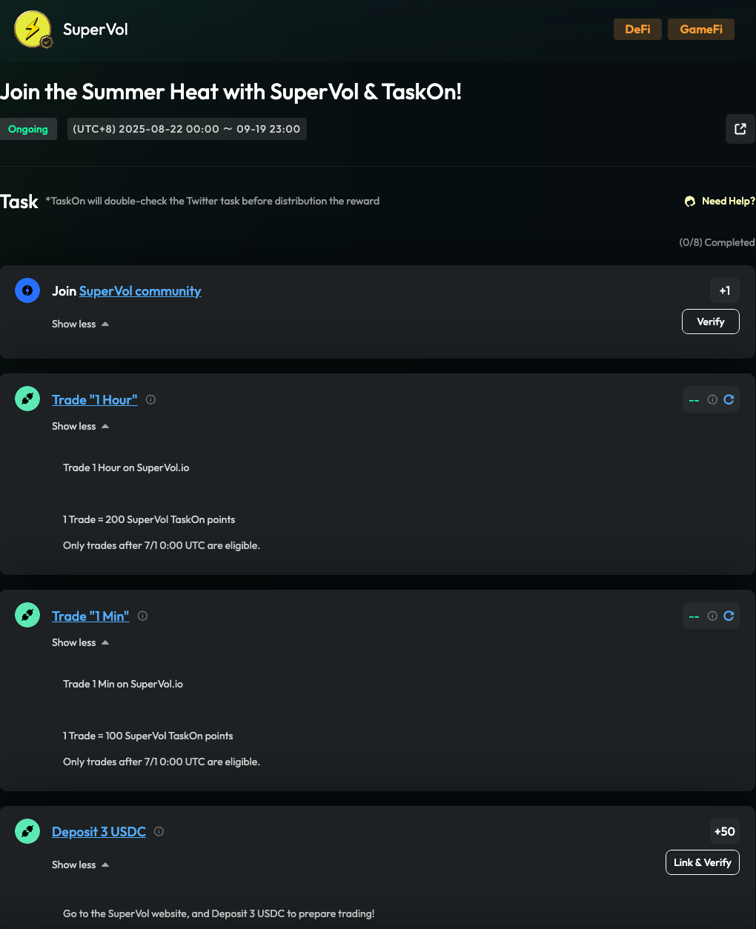Refresh the Trade "1 Hour" task points

click(729, 400)
